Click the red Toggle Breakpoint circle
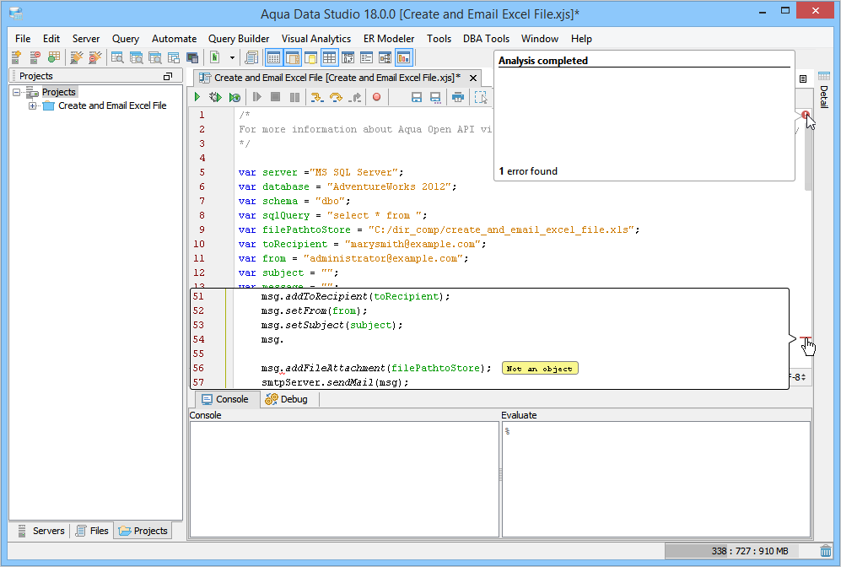The width and height of the screenshot is (841, 567). (x=376, y=98)
